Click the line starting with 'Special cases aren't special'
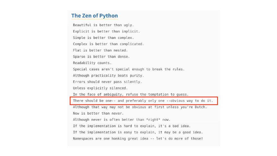Image resolution: width=277 pixels, height=156 pixels. coord(128,69)
